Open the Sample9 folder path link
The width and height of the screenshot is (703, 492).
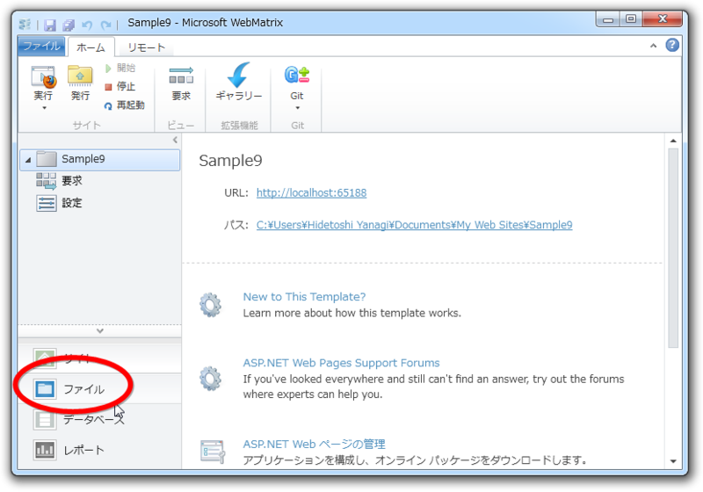(414, 225)
